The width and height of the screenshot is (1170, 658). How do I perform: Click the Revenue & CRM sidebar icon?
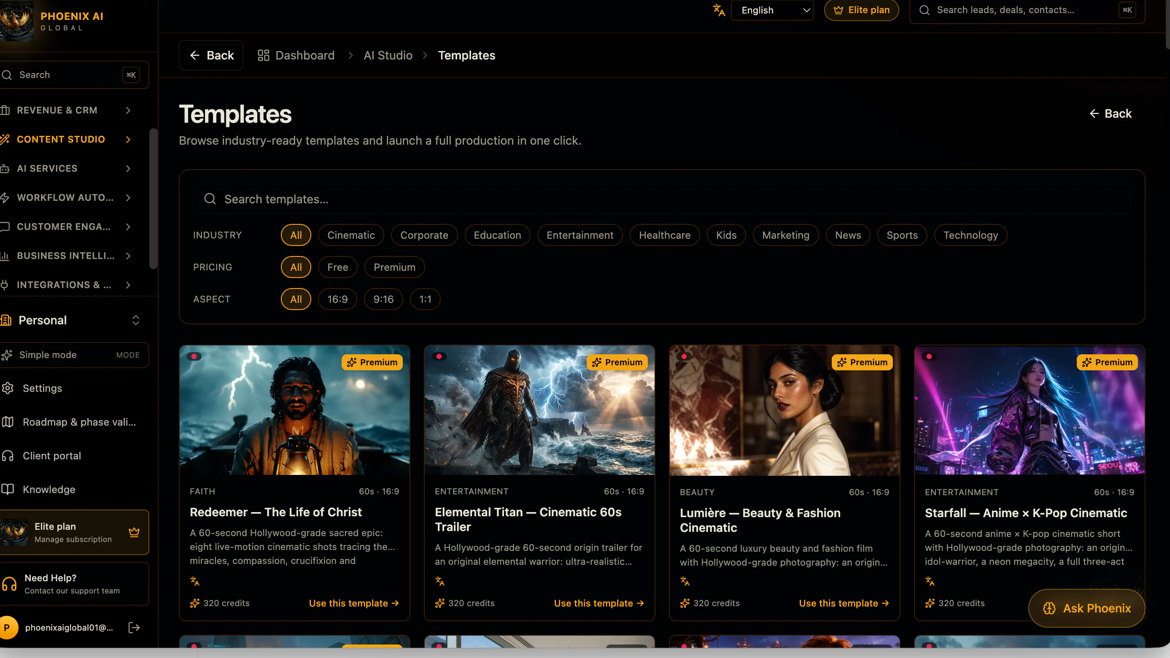5,111
